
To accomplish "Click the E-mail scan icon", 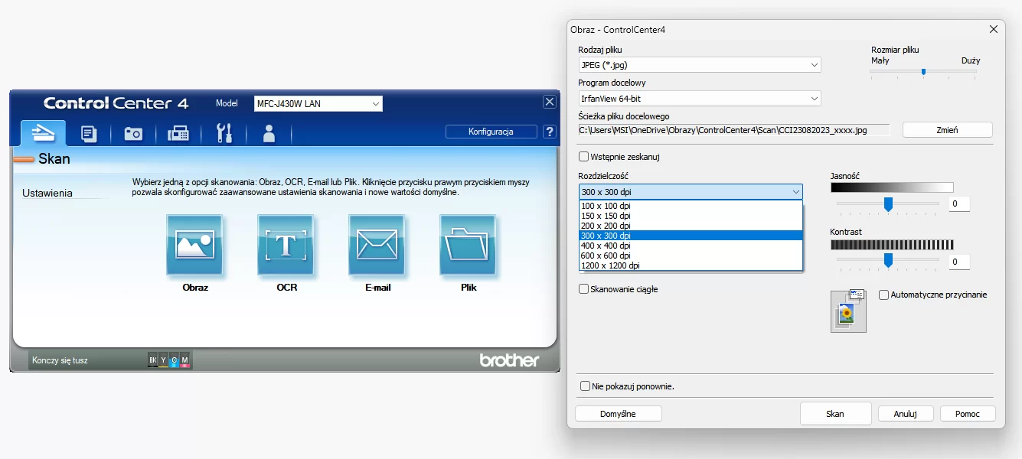I will pos(377,245).
